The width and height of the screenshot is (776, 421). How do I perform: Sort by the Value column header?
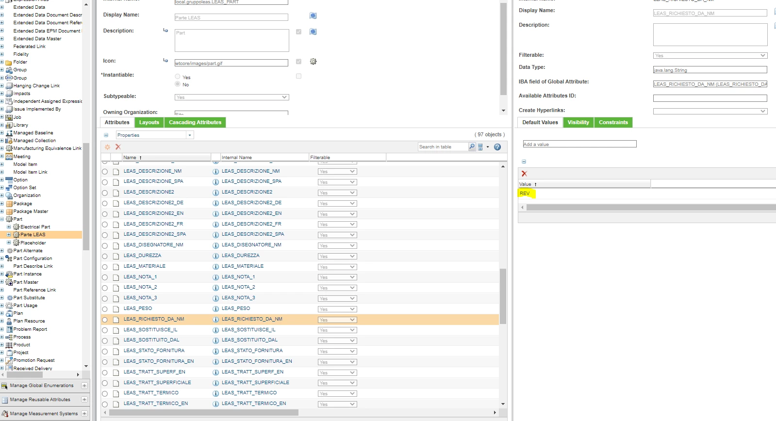pyautogui.click(x=584, y=184)
